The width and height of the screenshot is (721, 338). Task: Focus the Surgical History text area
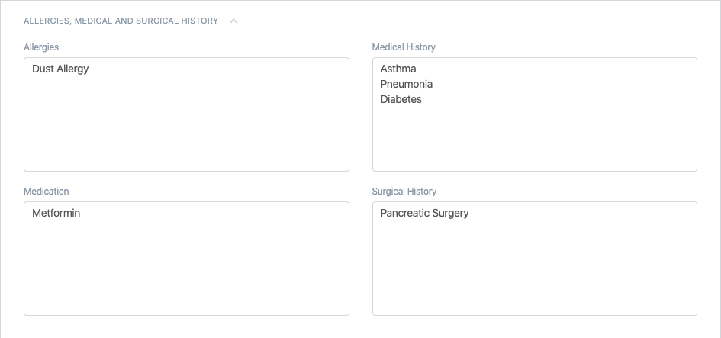[534, 267]
